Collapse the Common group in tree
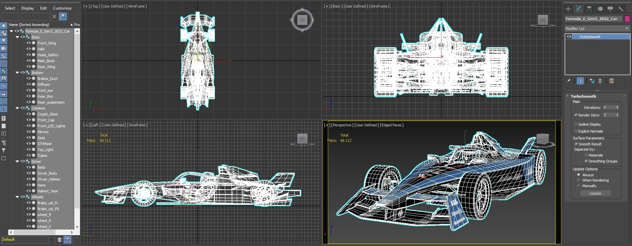This screenshot has height=246, width=632. (17, 108)
